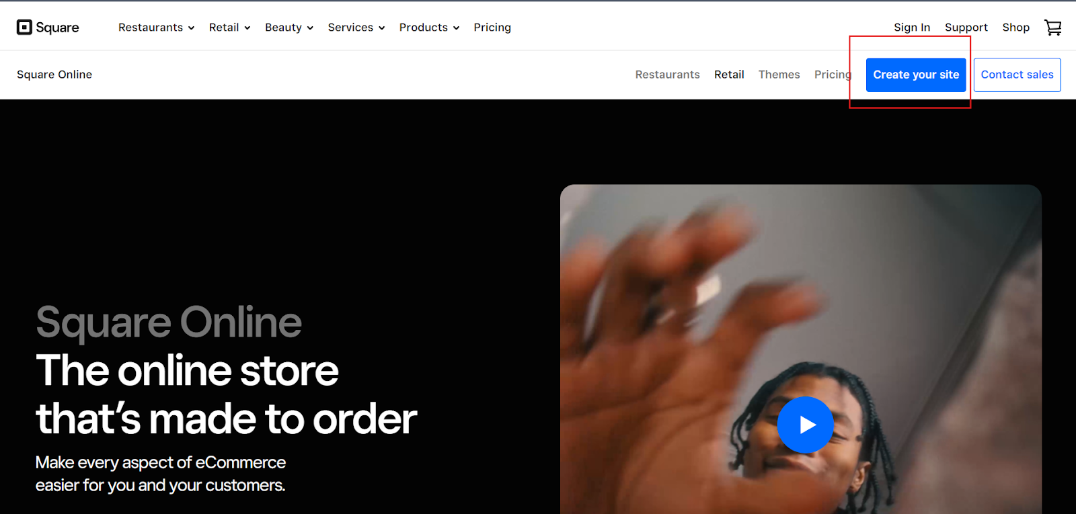
Task: Click the Contact sales button
Action: (1017, 75)
